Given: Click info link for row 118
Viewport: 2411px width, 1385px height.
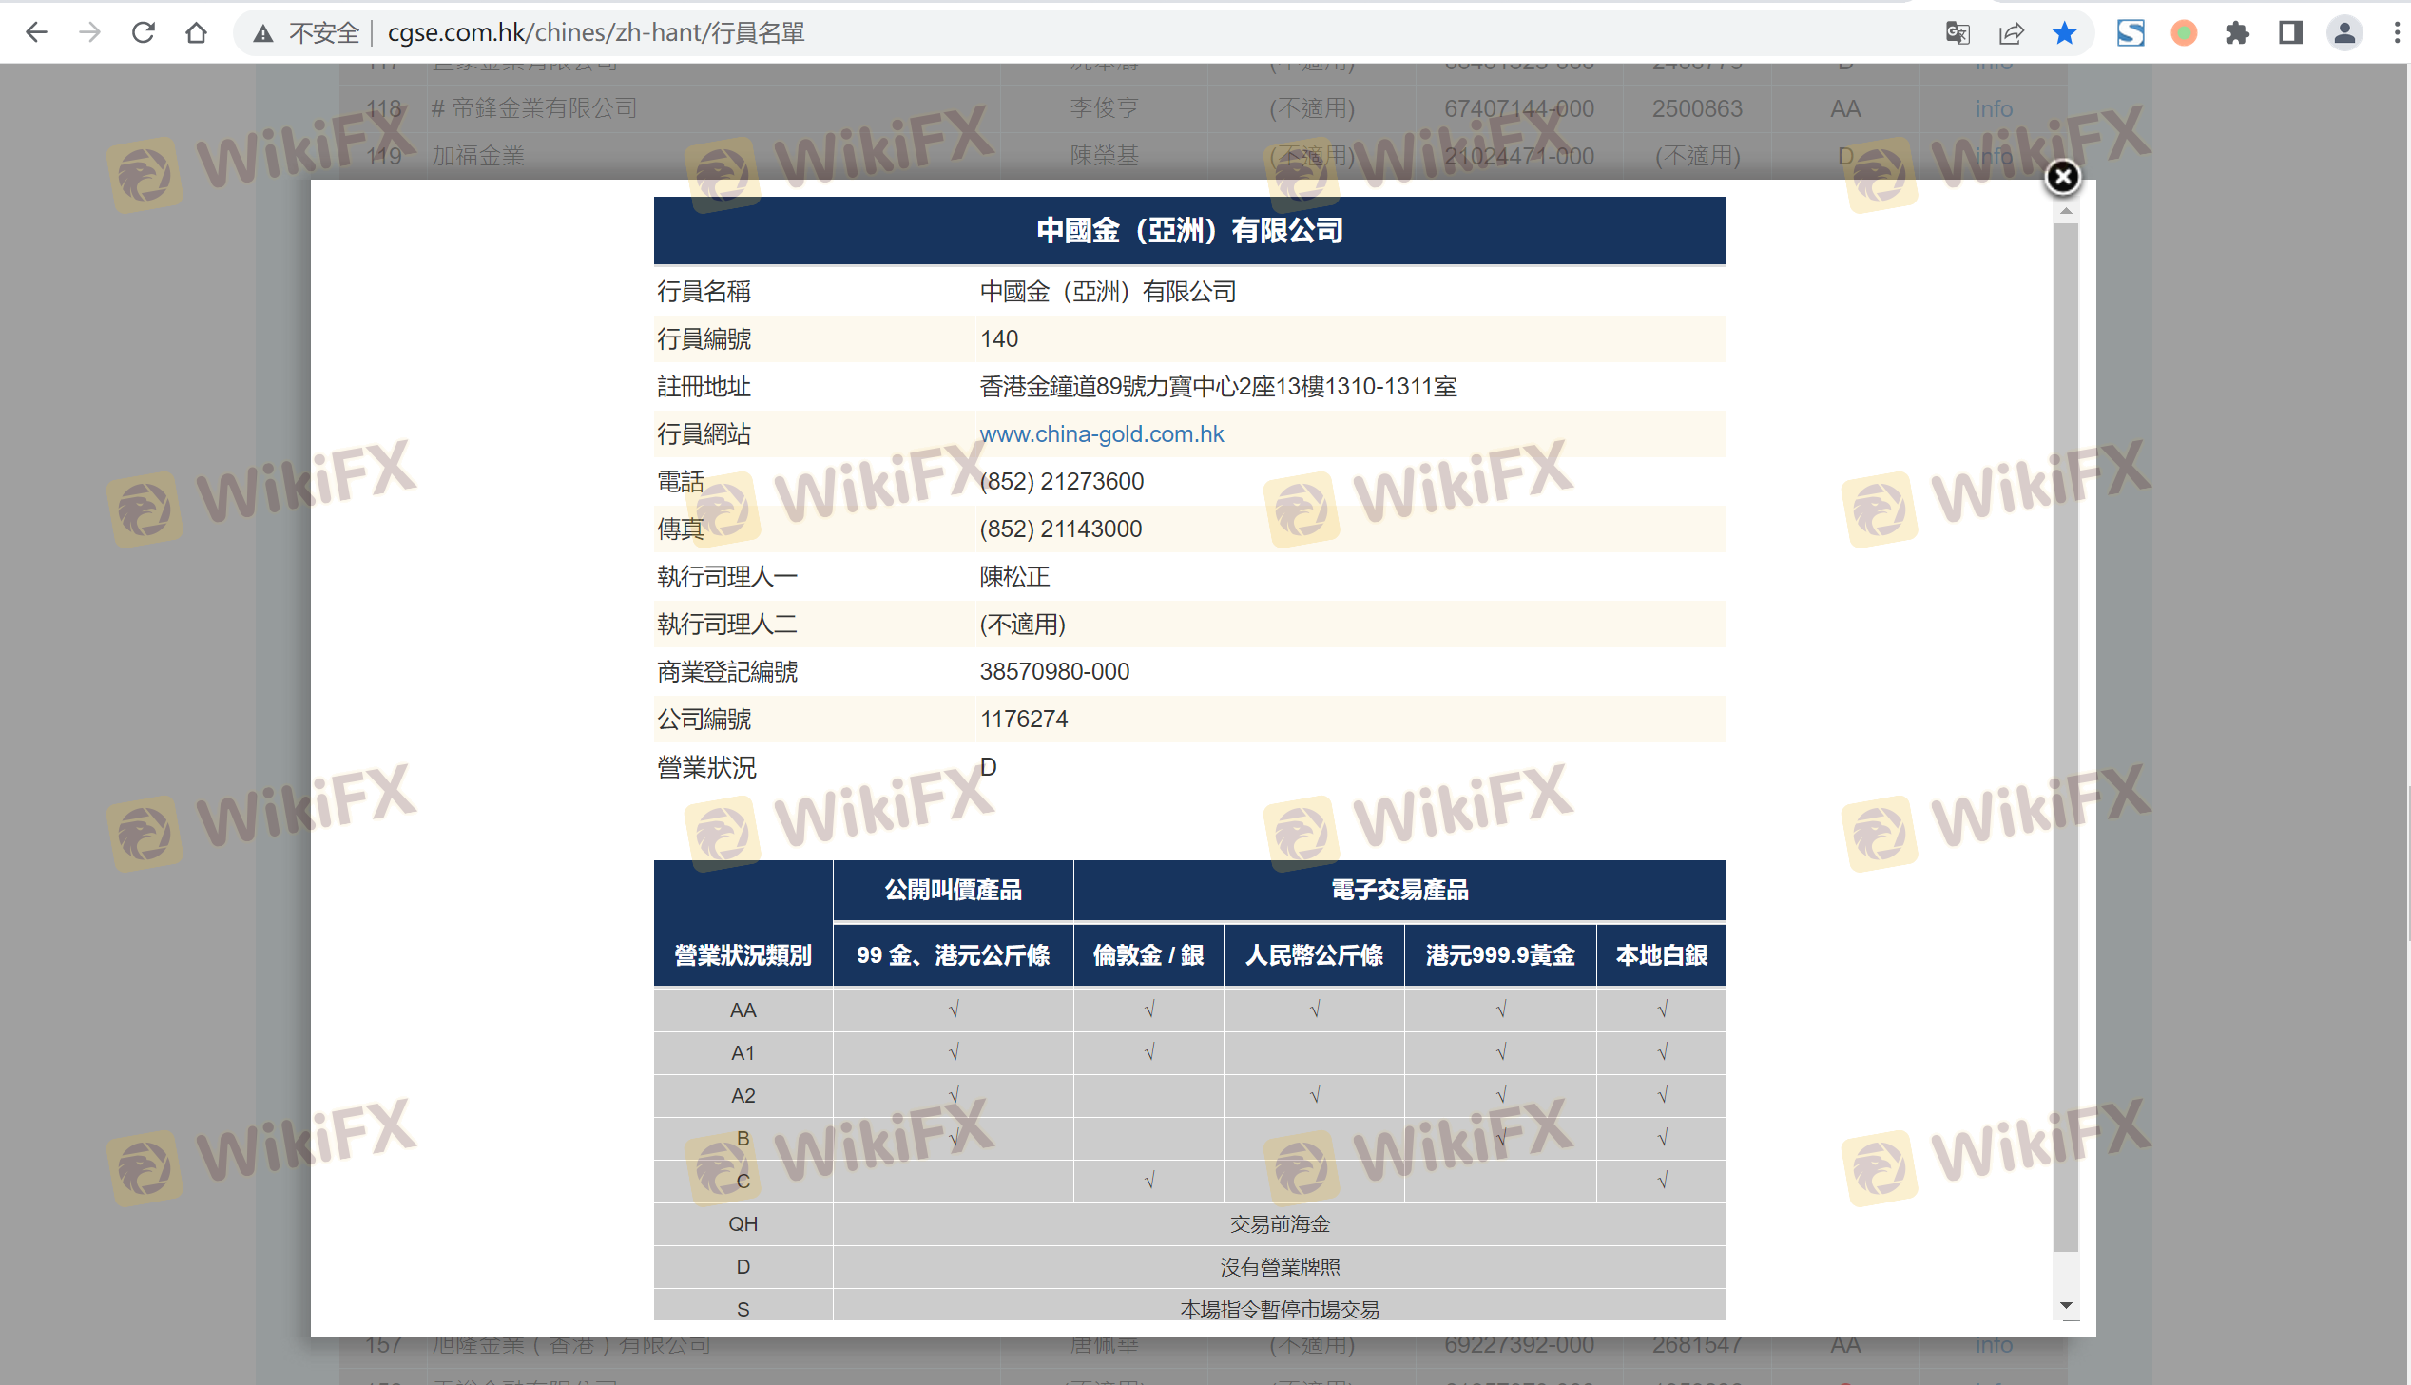Looking at the screenshot, I should click(1994, 108).
